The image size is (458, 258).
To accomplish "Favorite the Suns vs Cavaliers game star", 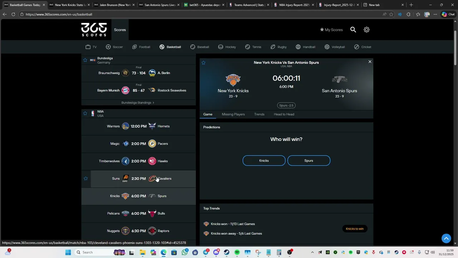I will tap(86, 178).
